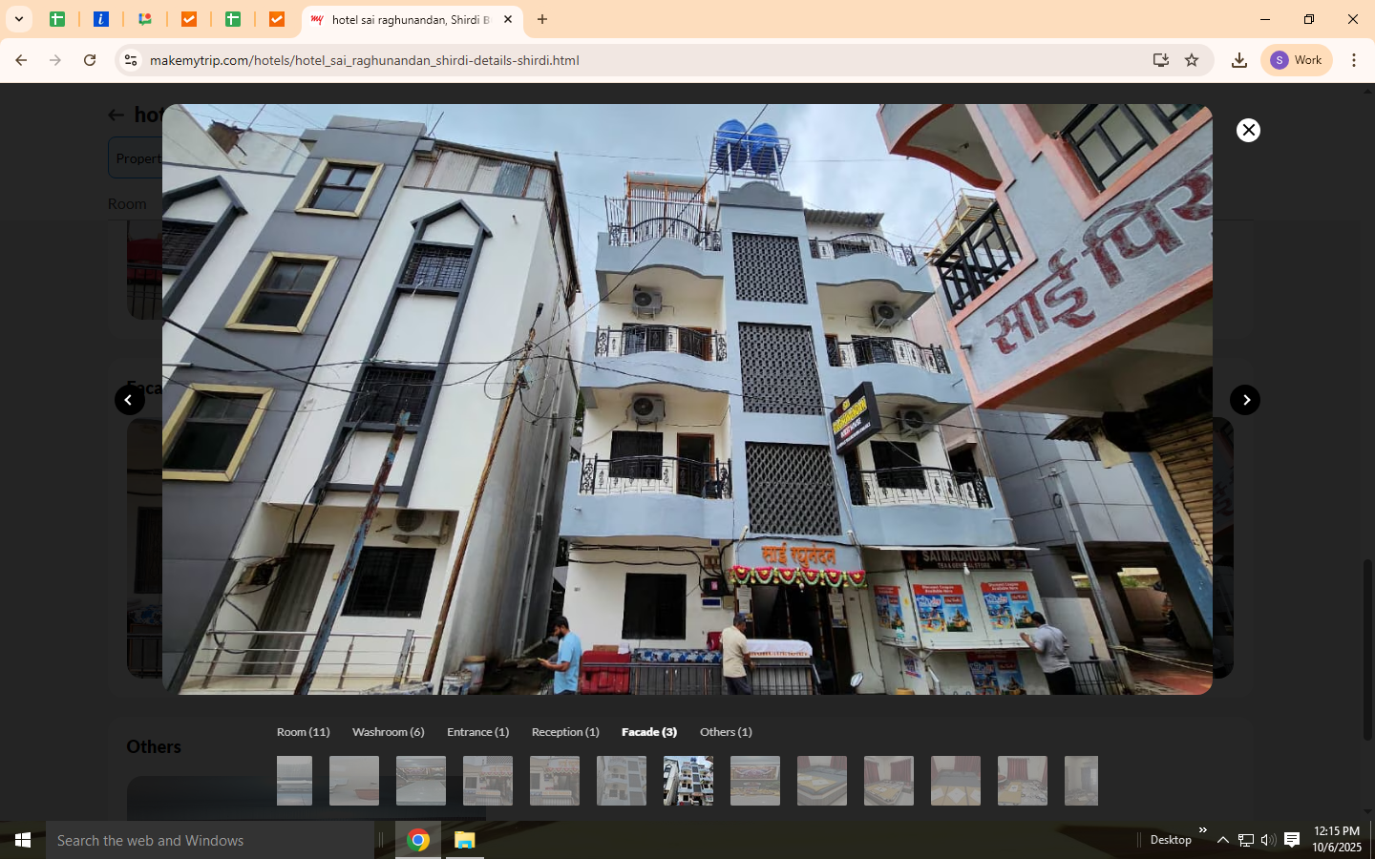Screen dimensions: 1375x859
Task: Show hidden system tray icons
Action: (1222, 840)
